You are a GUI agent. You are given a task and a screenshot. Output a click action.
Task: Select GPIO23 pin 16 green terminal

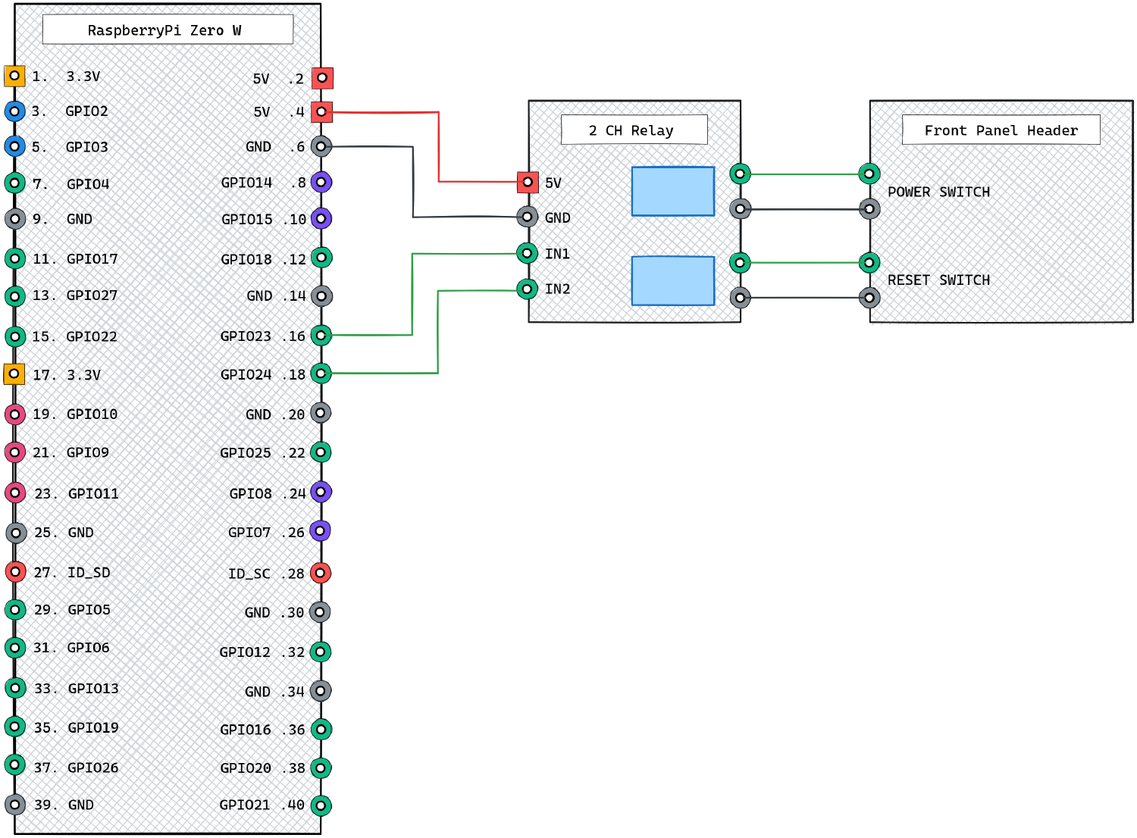click(321, 335)
